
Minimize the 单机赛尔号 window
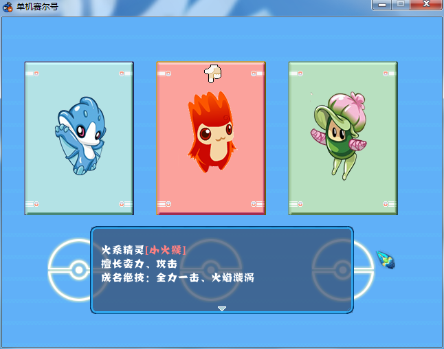(x=382, y=5)
